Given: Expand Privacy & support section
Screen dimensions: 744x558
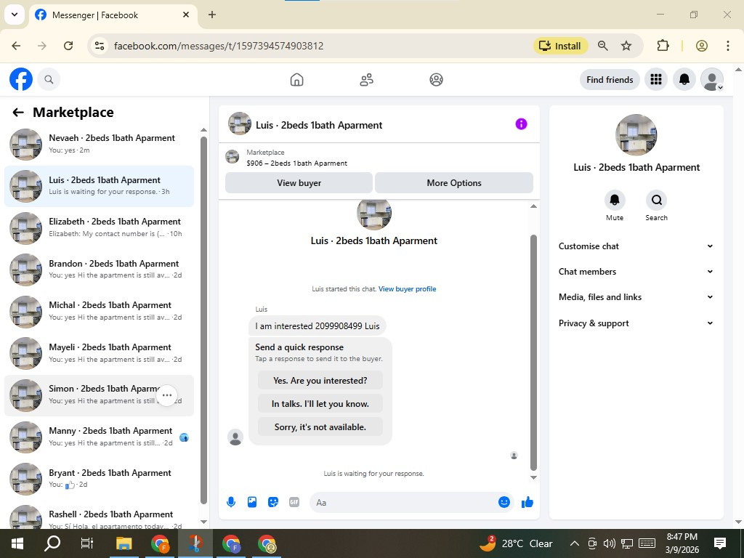Looking at the screenshot, I should pyautogui.click(x=636, y=323).
